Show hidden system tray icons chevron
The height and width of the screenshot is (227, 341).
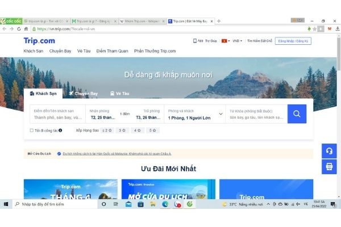click(268, 204)
